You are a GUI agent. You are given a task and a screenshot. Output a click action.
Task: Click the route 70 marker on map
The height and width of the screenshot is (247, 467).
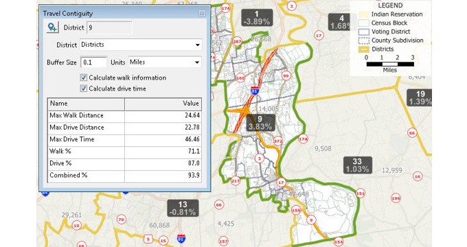coord(121,220)
